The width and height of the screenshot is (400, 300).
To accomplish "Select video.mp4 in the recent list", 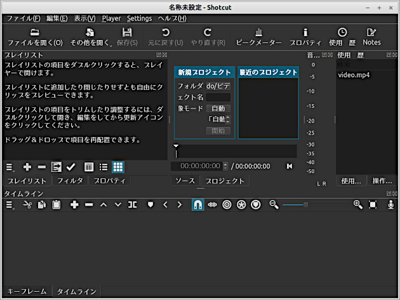I will pos(354,75).
